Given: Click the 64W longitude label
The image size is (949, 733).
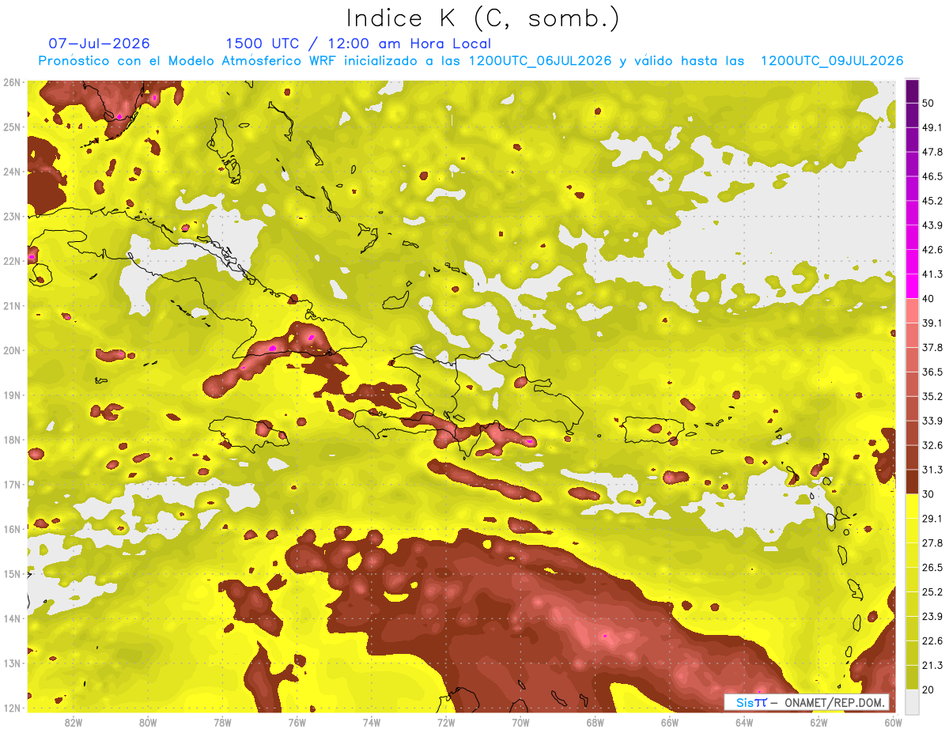Looking at the screenshot, I should point(744,722).
